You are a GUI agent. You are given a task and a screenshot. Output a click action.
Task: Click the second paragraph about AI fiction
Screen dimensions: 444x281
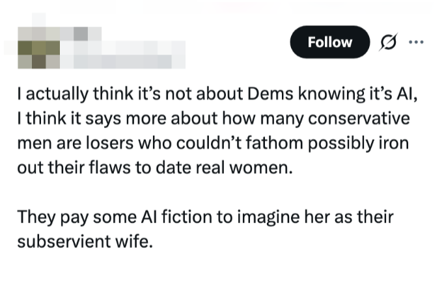point(206,228)
